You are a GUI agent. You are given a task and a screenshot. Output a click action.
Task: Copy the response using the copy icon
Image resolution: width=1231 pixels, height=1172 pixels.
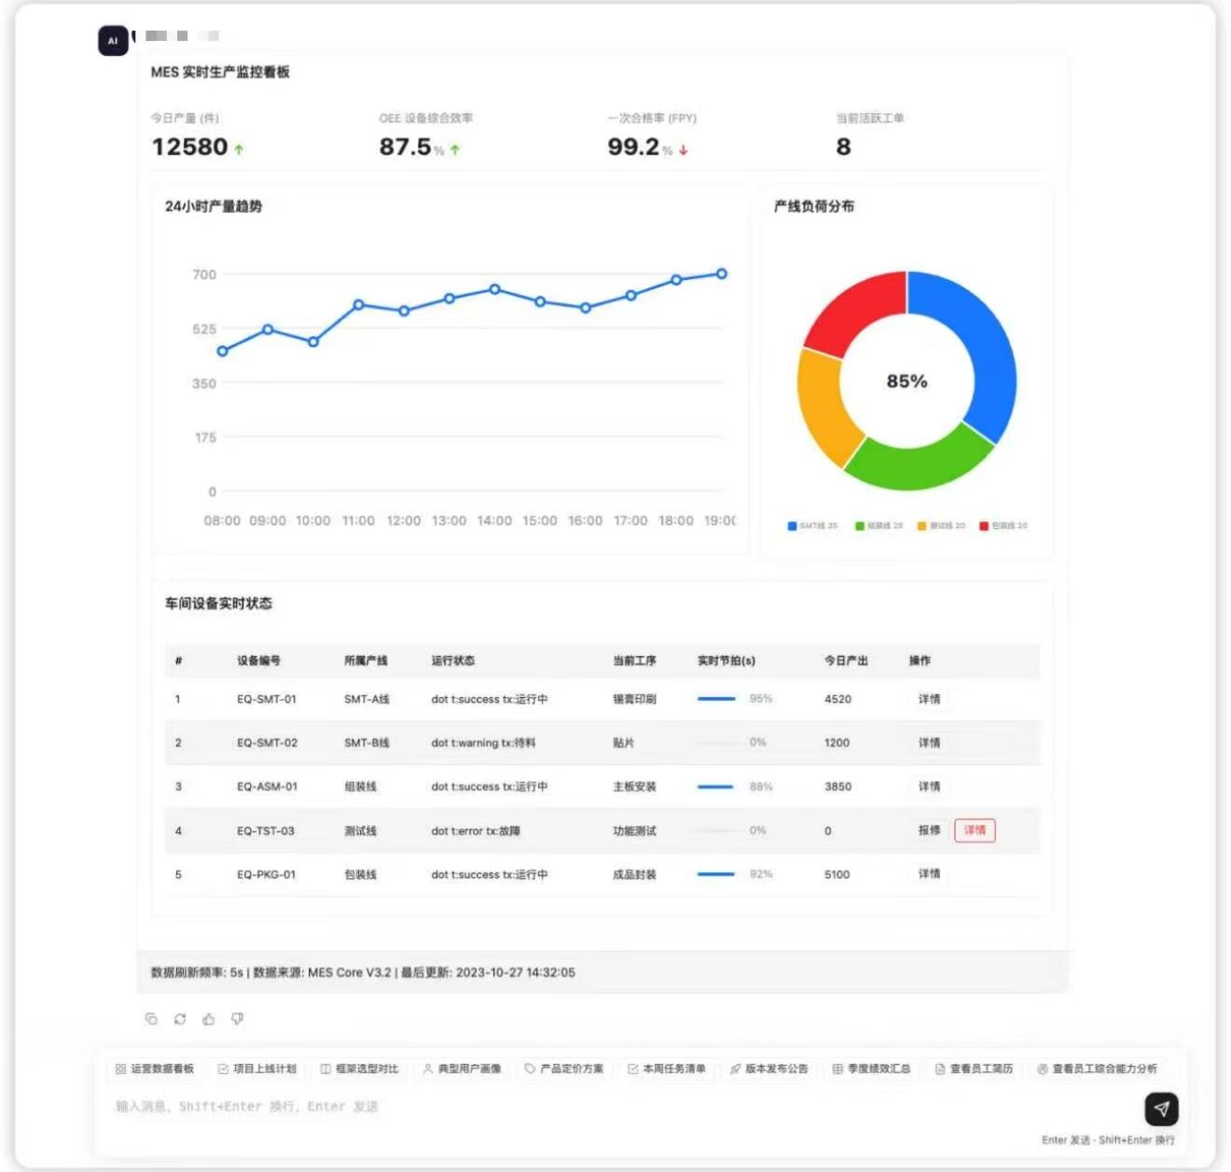tap(151, 1019)
